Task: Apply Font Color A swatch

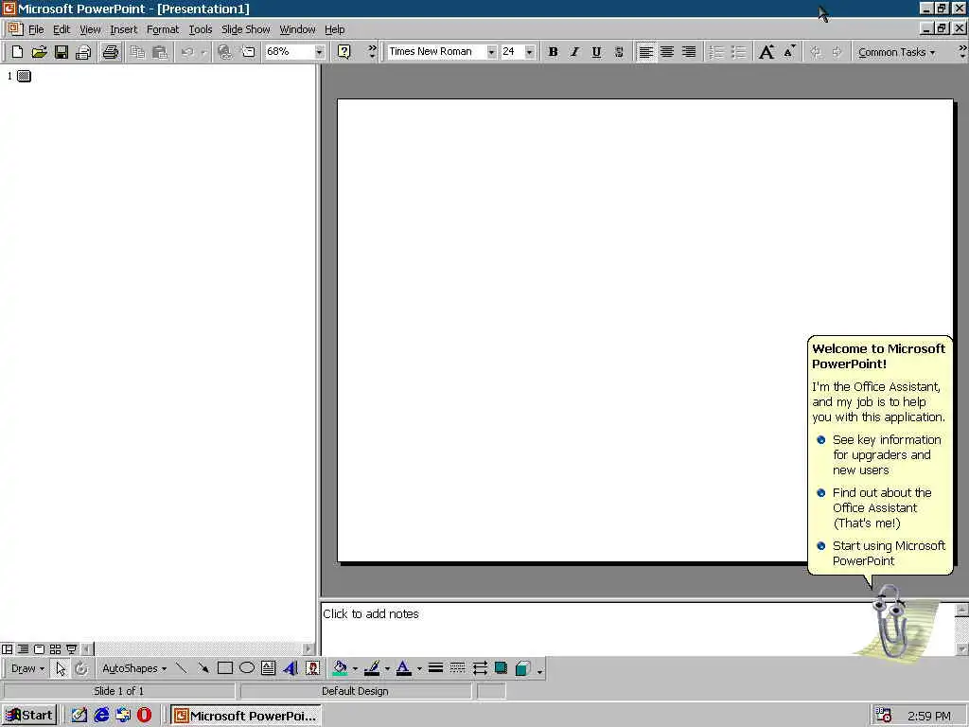Action: click(403, 668)
